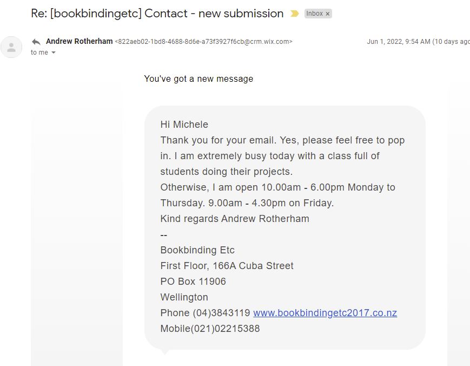Click the "First Floor, 166A Cuba Street" line

click(227, 266)
